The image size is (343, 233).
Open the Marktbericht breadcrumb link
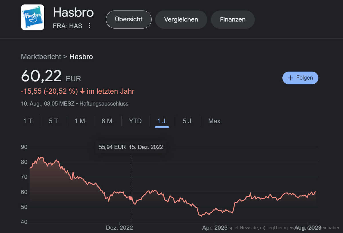tap(41, 57)
